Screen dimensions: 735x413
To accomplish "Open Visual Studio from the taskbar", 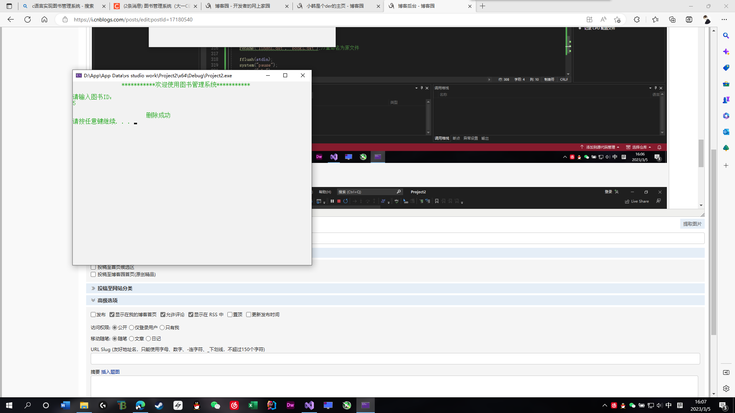I will click(309, 405).
